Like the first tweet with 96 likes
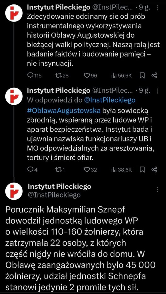 click(91, 76)
